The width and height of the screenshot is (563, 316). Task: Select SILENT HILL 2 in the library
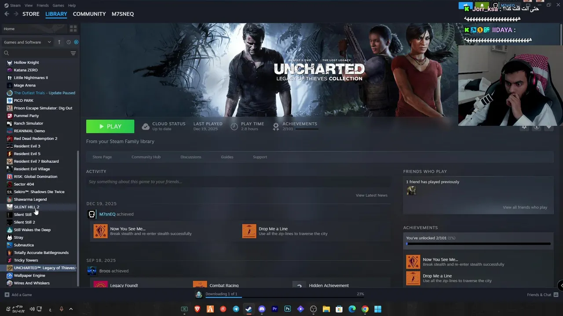(x=26, y=207)
